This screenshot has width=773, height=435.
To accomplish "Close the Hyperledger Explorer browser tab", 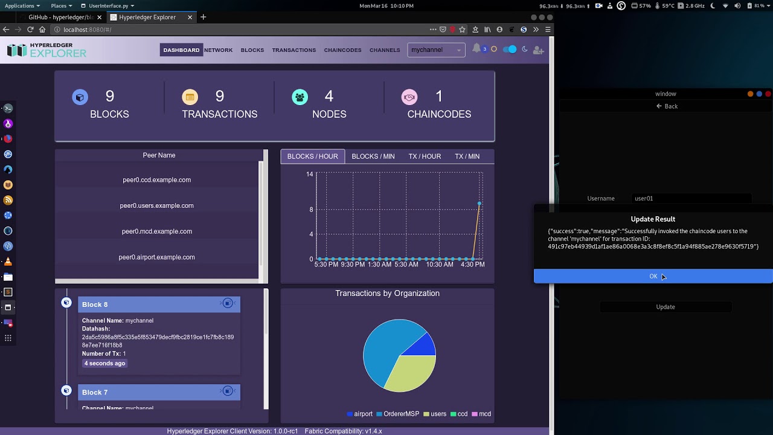I will 190,17.
